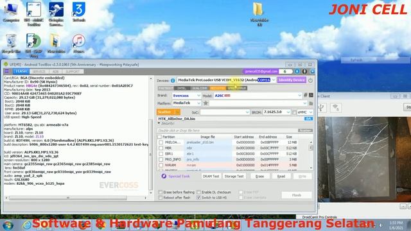The width and height of the screenshot is (411, 231).
Task: Toggle select-all Partition header checkbox
Action: click(x=159, y=137)
